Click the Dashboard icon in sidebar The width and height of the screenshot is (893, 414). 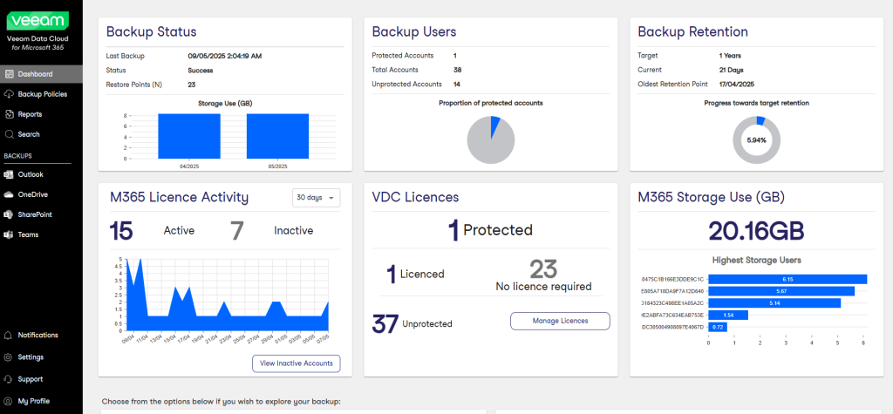tap(9, 74)
